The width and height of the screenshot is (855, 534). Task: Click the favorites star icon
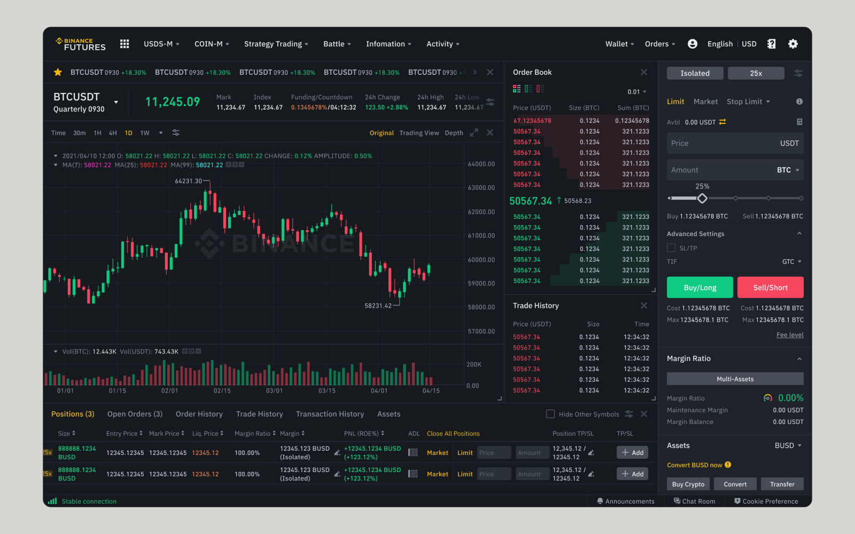[58, 72]
